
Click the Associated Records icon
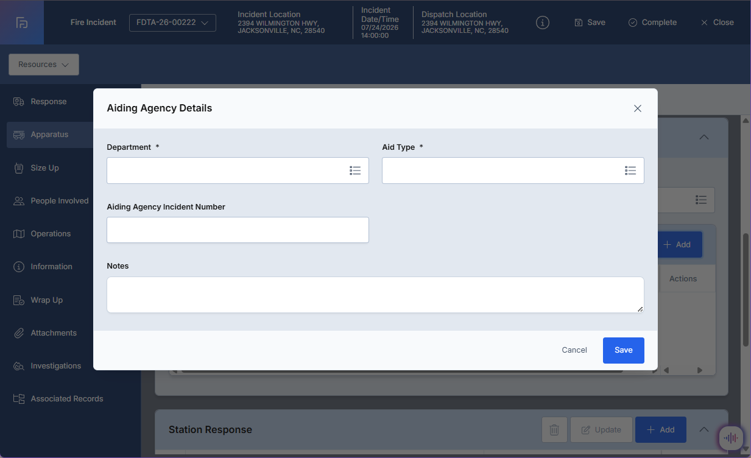[x=19, y=399]
